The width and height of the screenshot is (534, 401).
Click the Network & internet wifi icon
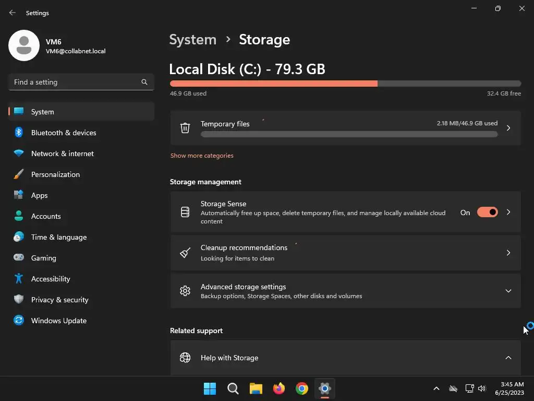(x=19, y=154)
